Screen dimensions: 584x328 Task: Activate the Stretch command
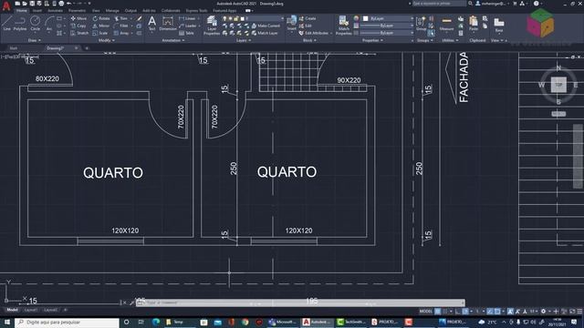click(79, 33)
